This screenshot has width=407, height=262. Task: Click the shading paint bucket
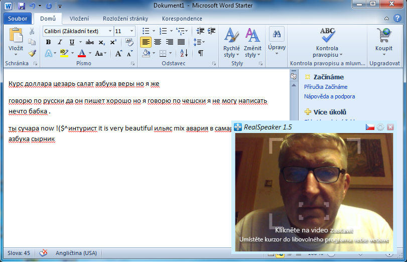146,53
